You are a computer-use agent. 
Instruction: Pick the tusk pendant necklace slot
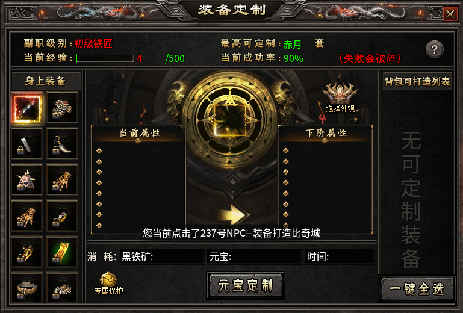coord(62,143)
